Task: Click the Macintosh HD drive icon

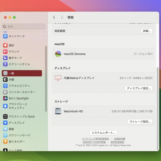Action: point(58,111)
